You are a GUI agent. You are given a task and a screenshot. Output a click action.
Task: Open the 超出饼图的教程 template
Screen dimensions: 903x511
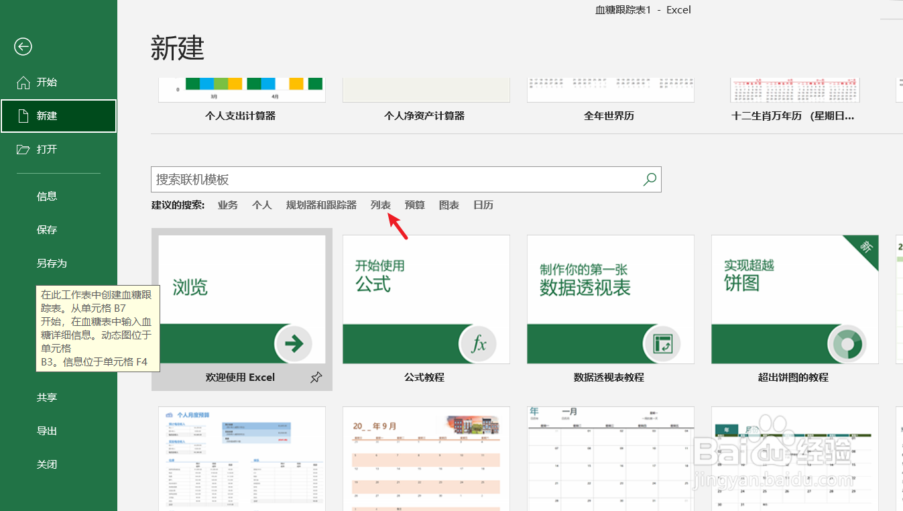[795, 310]
